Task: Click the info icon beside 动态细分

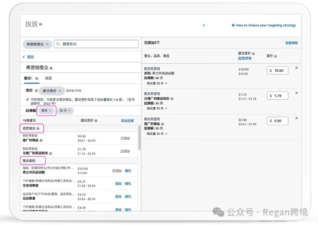Action: point(38,129)
